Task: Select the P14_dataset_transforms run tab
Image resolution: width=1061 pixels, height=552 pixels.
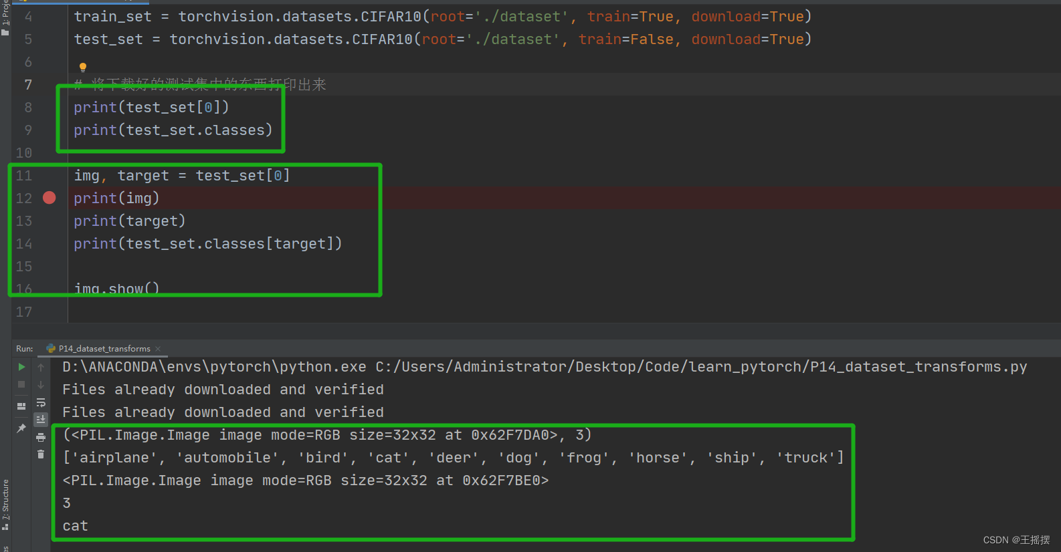Action: point(104,349)
